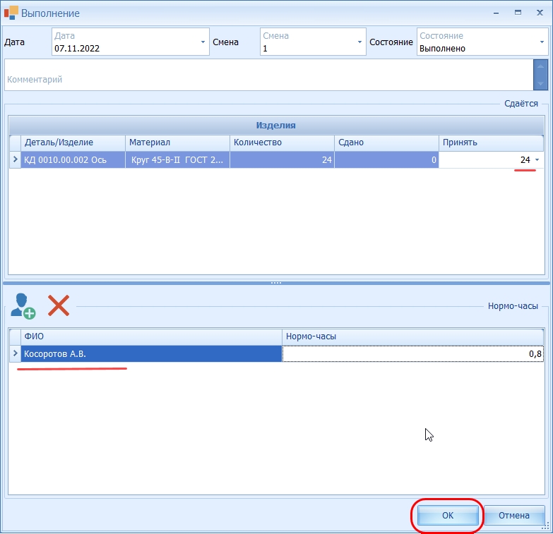Click the ФИО column header
Screen dimensions: 553x534
(151, 336)
